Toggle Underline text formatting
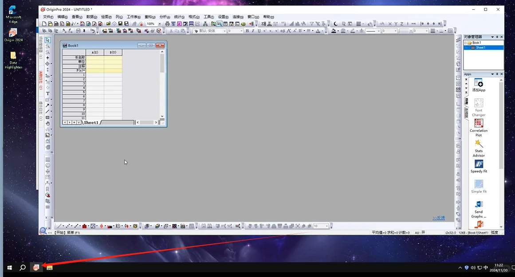 point(259,31)
